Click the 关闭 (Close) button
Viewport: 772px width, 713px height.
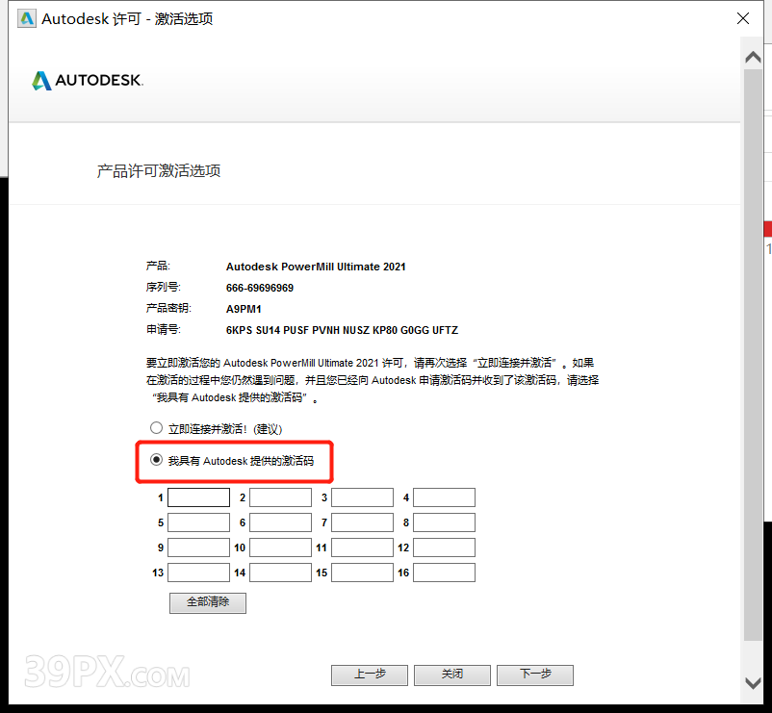pos(452,675)
